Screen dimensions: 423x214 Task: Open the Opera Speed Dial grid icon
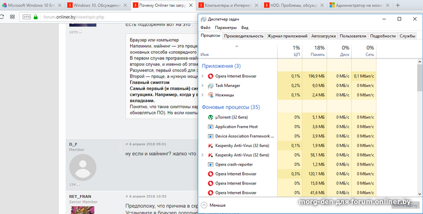[x=12, y=17]
